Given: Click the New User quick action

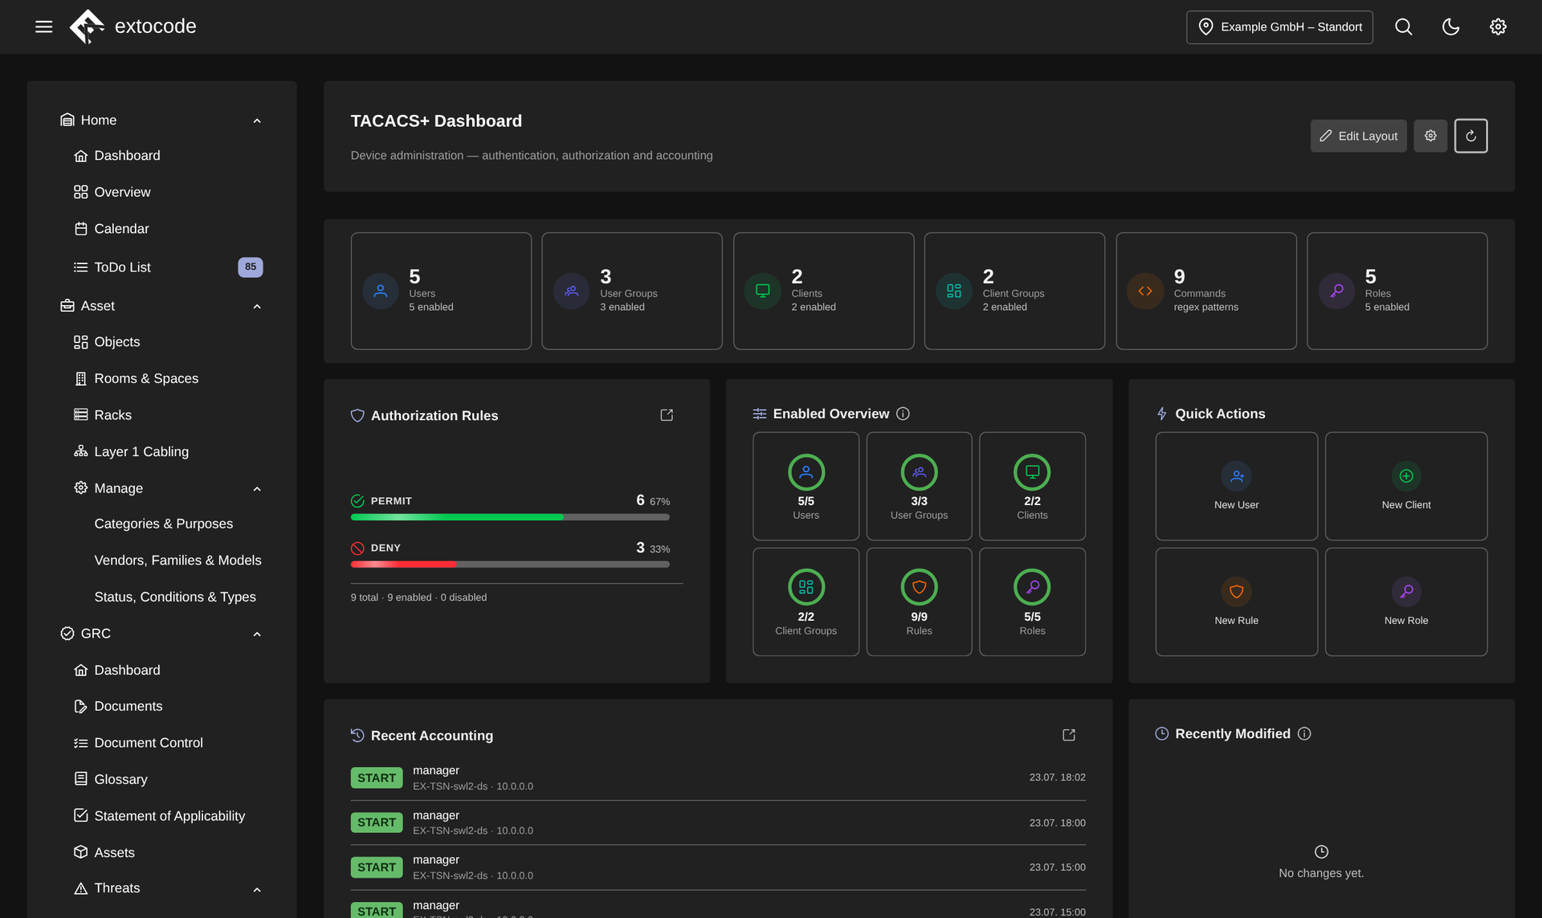Looking at the screenshot, I should 1236,486.
